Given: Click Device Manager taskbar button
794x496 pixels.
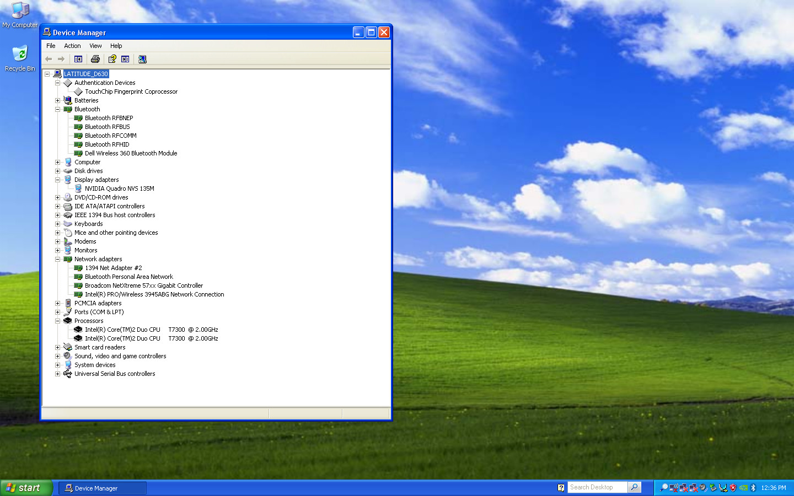Looking at the screenshot, I should 103,488.
